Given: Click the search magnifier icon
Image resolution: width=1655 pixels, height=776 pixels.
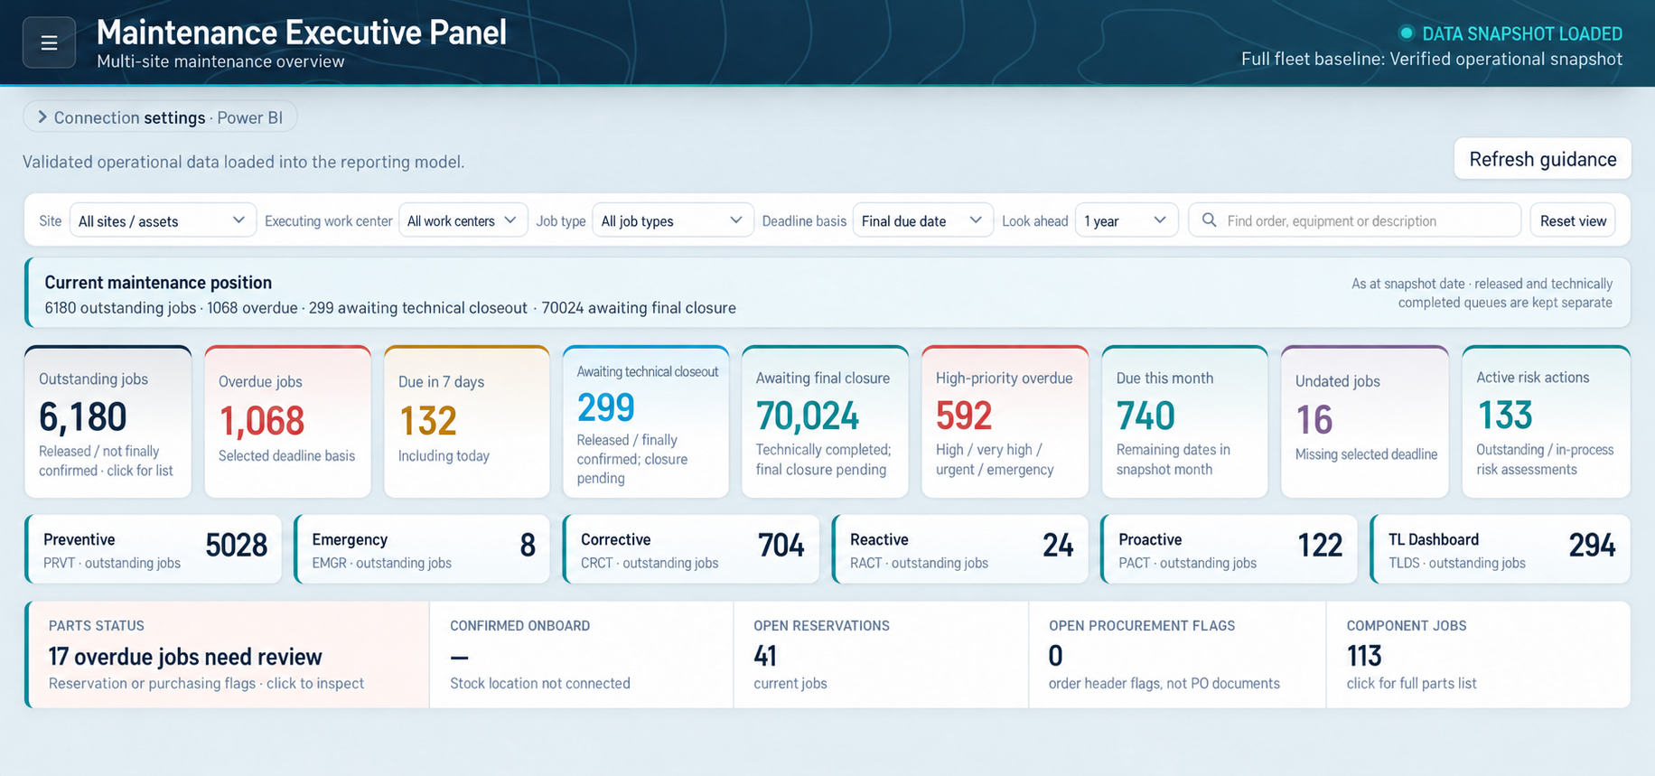Looking at the screenshot, I should pyautogui.click(x=1209, y=220).
